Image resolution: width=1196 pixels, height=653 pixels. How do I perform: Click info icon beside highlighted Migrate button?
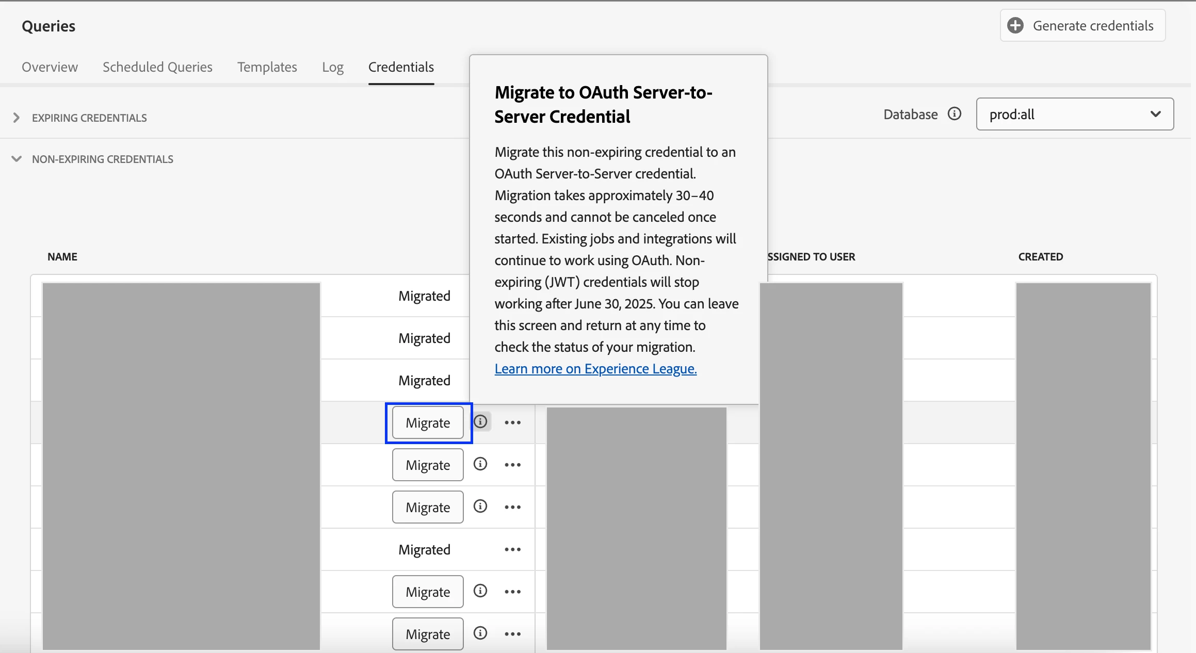480,422
